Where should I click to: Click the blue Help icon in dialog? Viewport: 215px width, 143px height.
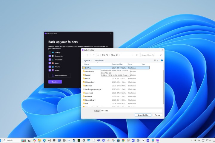(x=162, y=60)
